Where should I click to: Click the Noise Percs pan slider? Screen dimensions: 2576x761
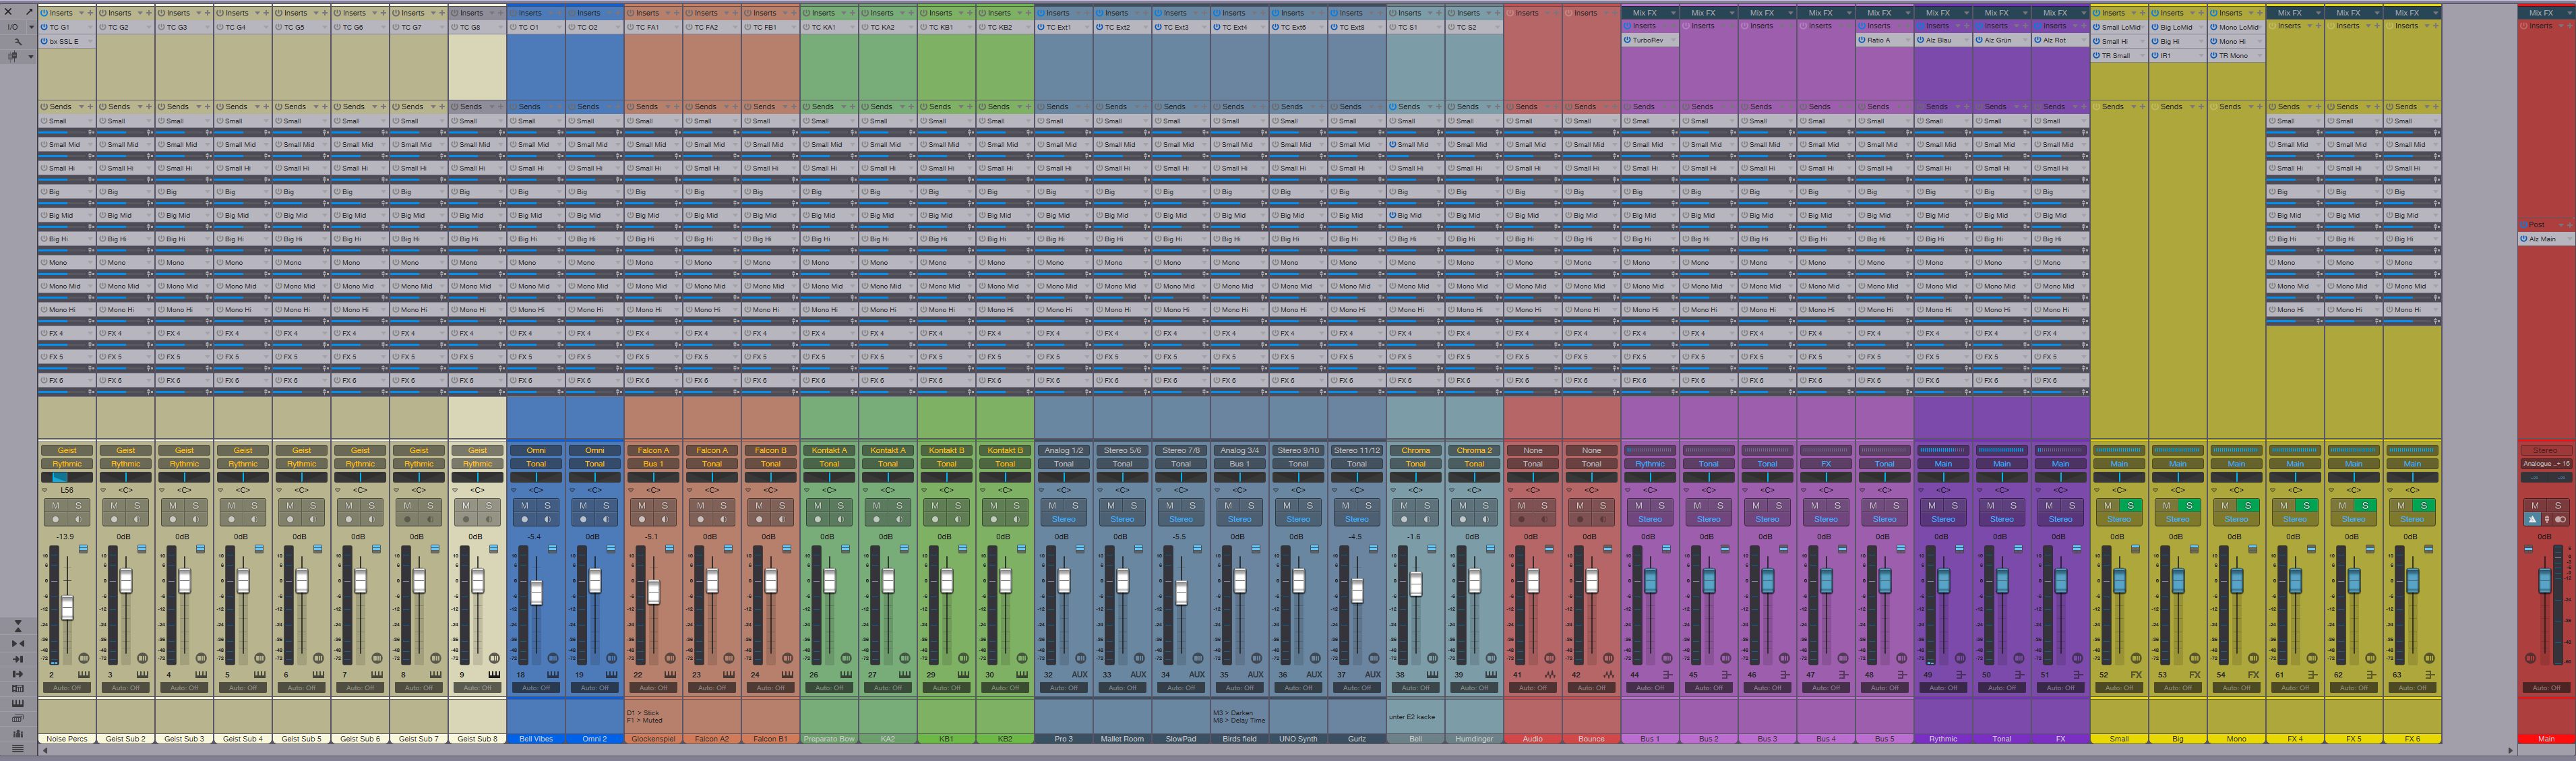pyautogui.click(x=67, y=477)
